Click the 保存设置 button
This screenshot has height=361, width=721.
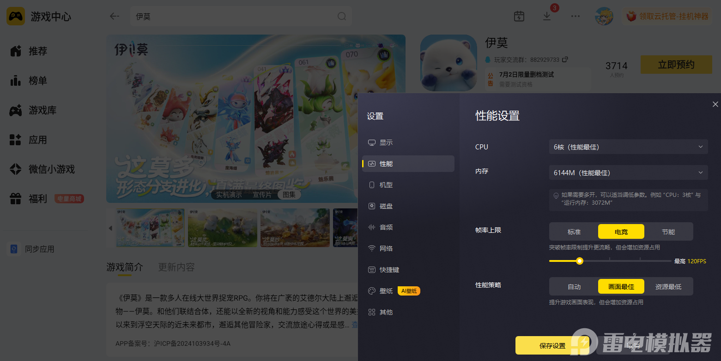point(552,345)
